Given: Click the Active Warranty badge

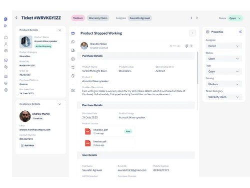Looking at the screenshot, I should 43,46.
